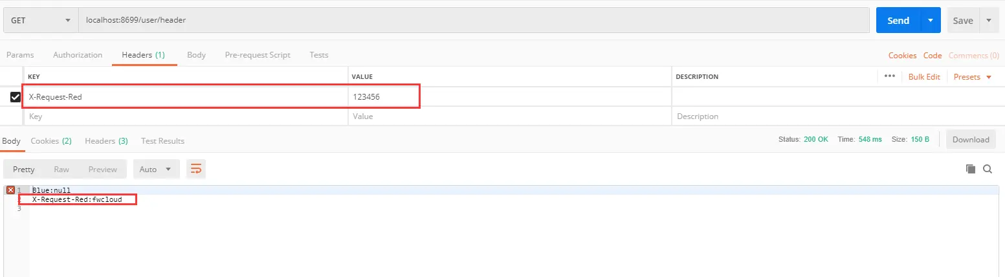This screenshot has width=1005, height=277.
Task: Open the Bulk Edit link
Action: [x=923, y=77]
